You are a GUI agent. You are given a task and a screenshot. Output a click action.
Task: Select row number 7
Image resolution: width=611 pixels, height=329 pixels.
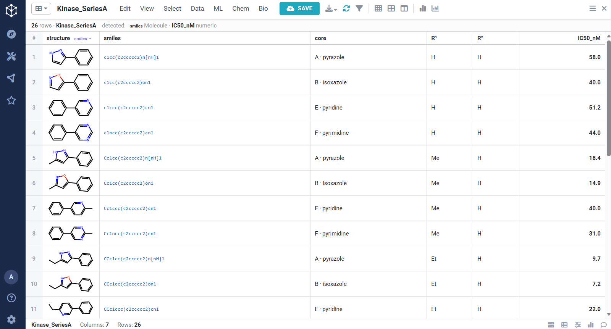(x=34, y=208)
